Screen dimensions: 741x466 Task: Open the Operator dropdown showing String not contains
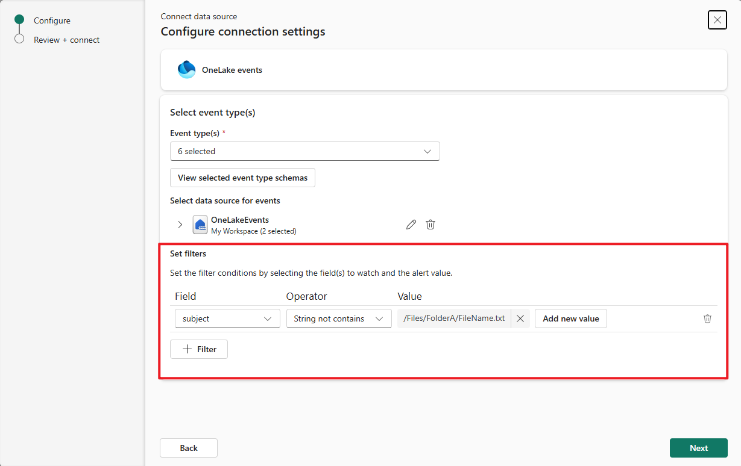(x=338, y=318)
